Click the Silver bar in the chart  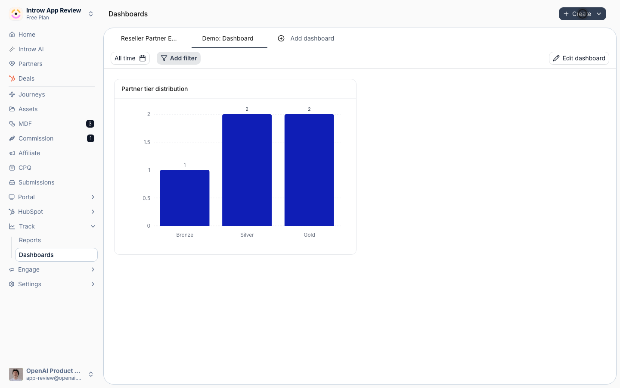tap(247, 170)
